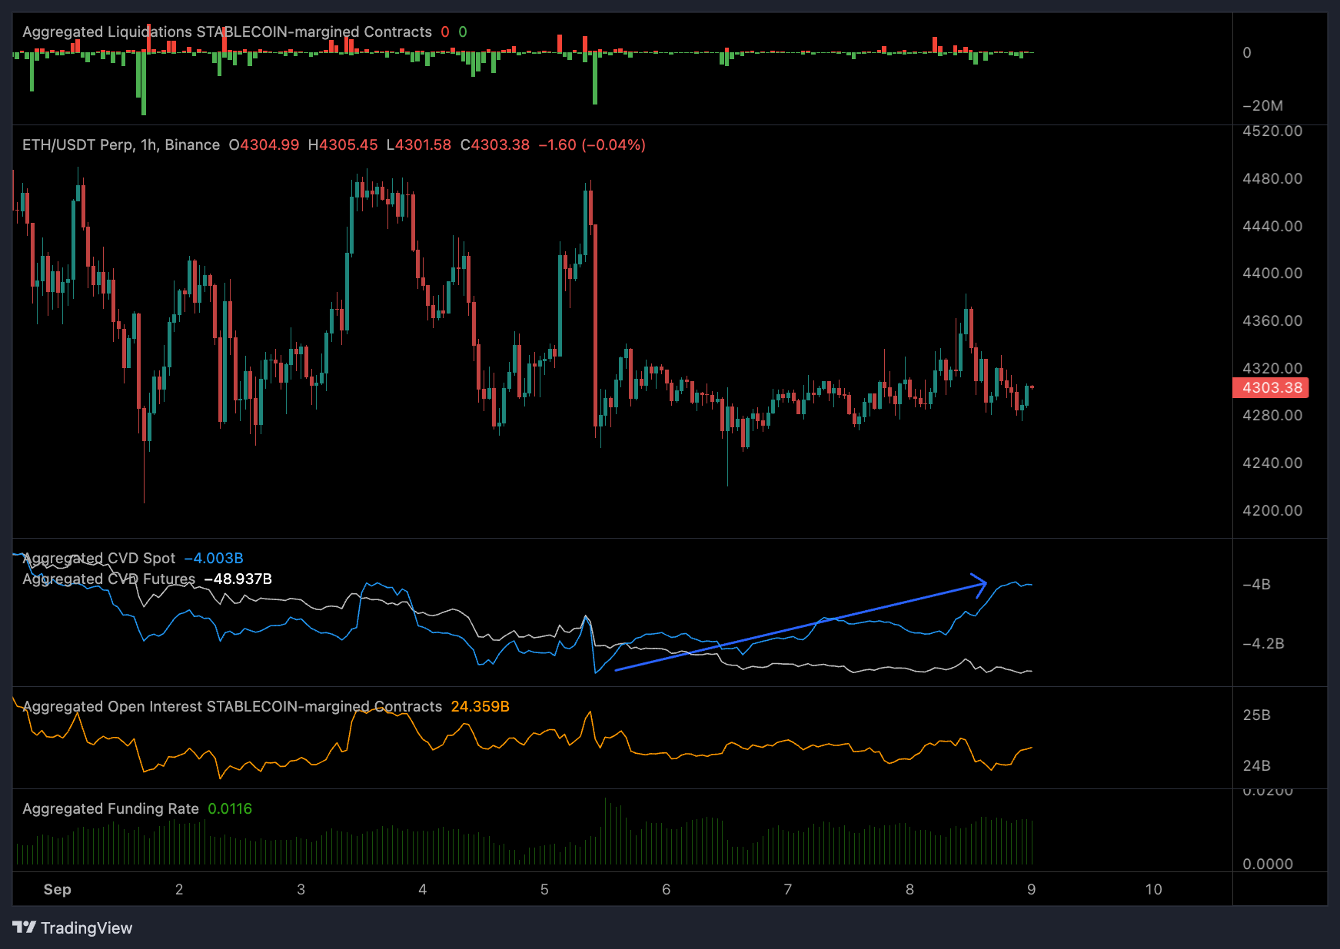Click the date 10 on time axis
1340x949 pixels.
tap(1153, 890)
